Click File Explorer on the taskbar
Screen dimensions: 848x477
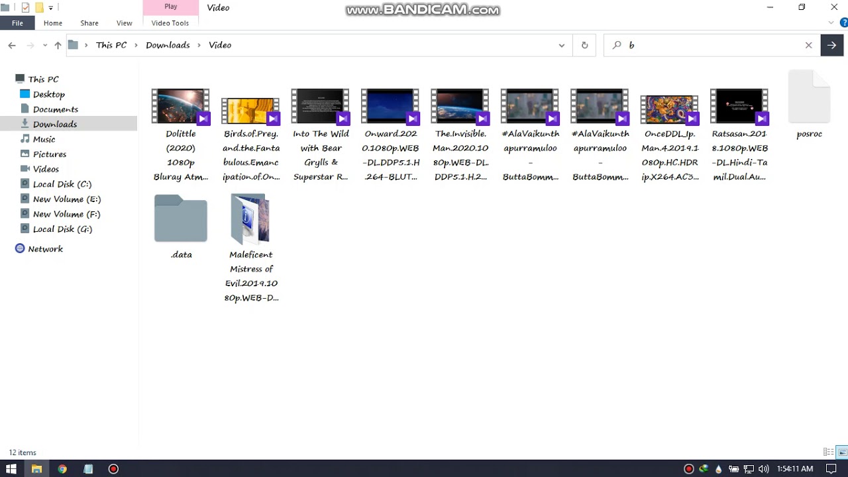tap(36, 469)
